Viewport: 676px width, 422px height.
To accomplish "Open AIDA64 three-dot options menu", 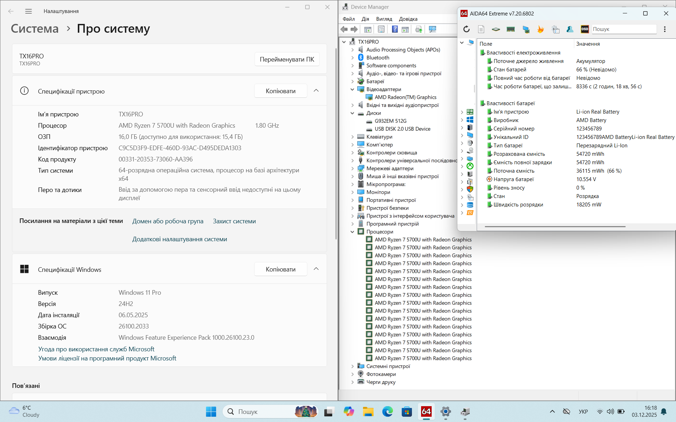I will coord(665,29).
